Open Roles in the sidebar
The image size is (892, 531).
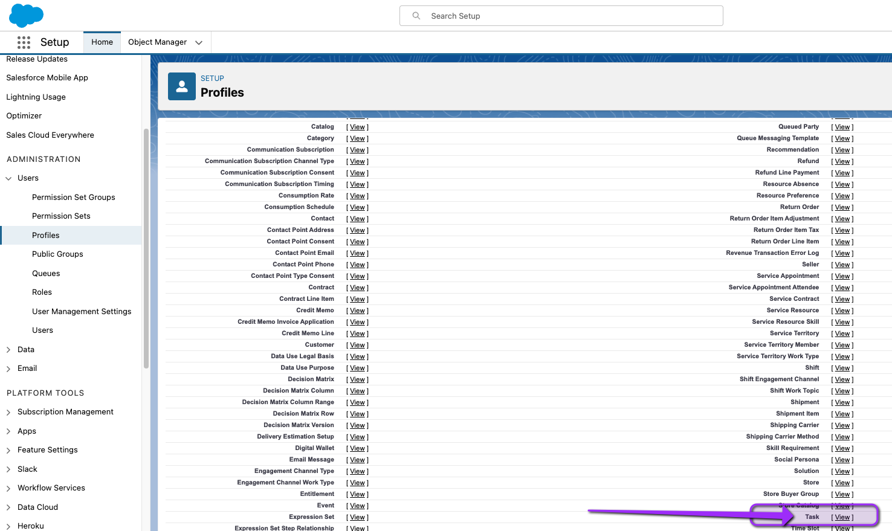tap(42, 292)
